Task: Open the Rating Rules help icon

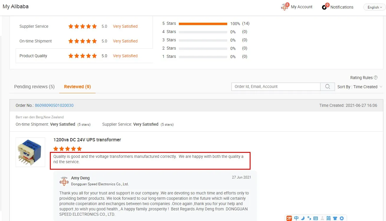Action: click(x=376, y=78)
